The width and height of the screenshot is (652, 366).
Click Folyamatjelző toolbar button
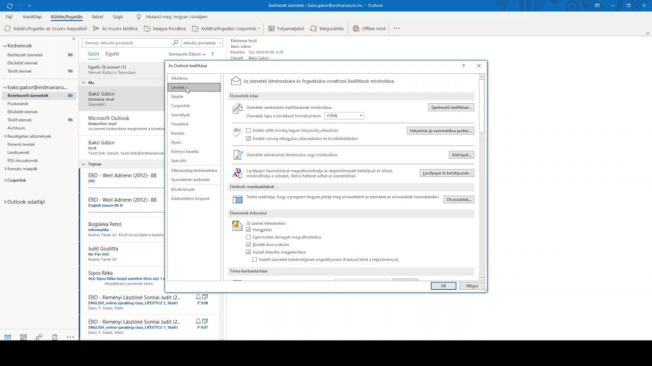pos(286,28)
